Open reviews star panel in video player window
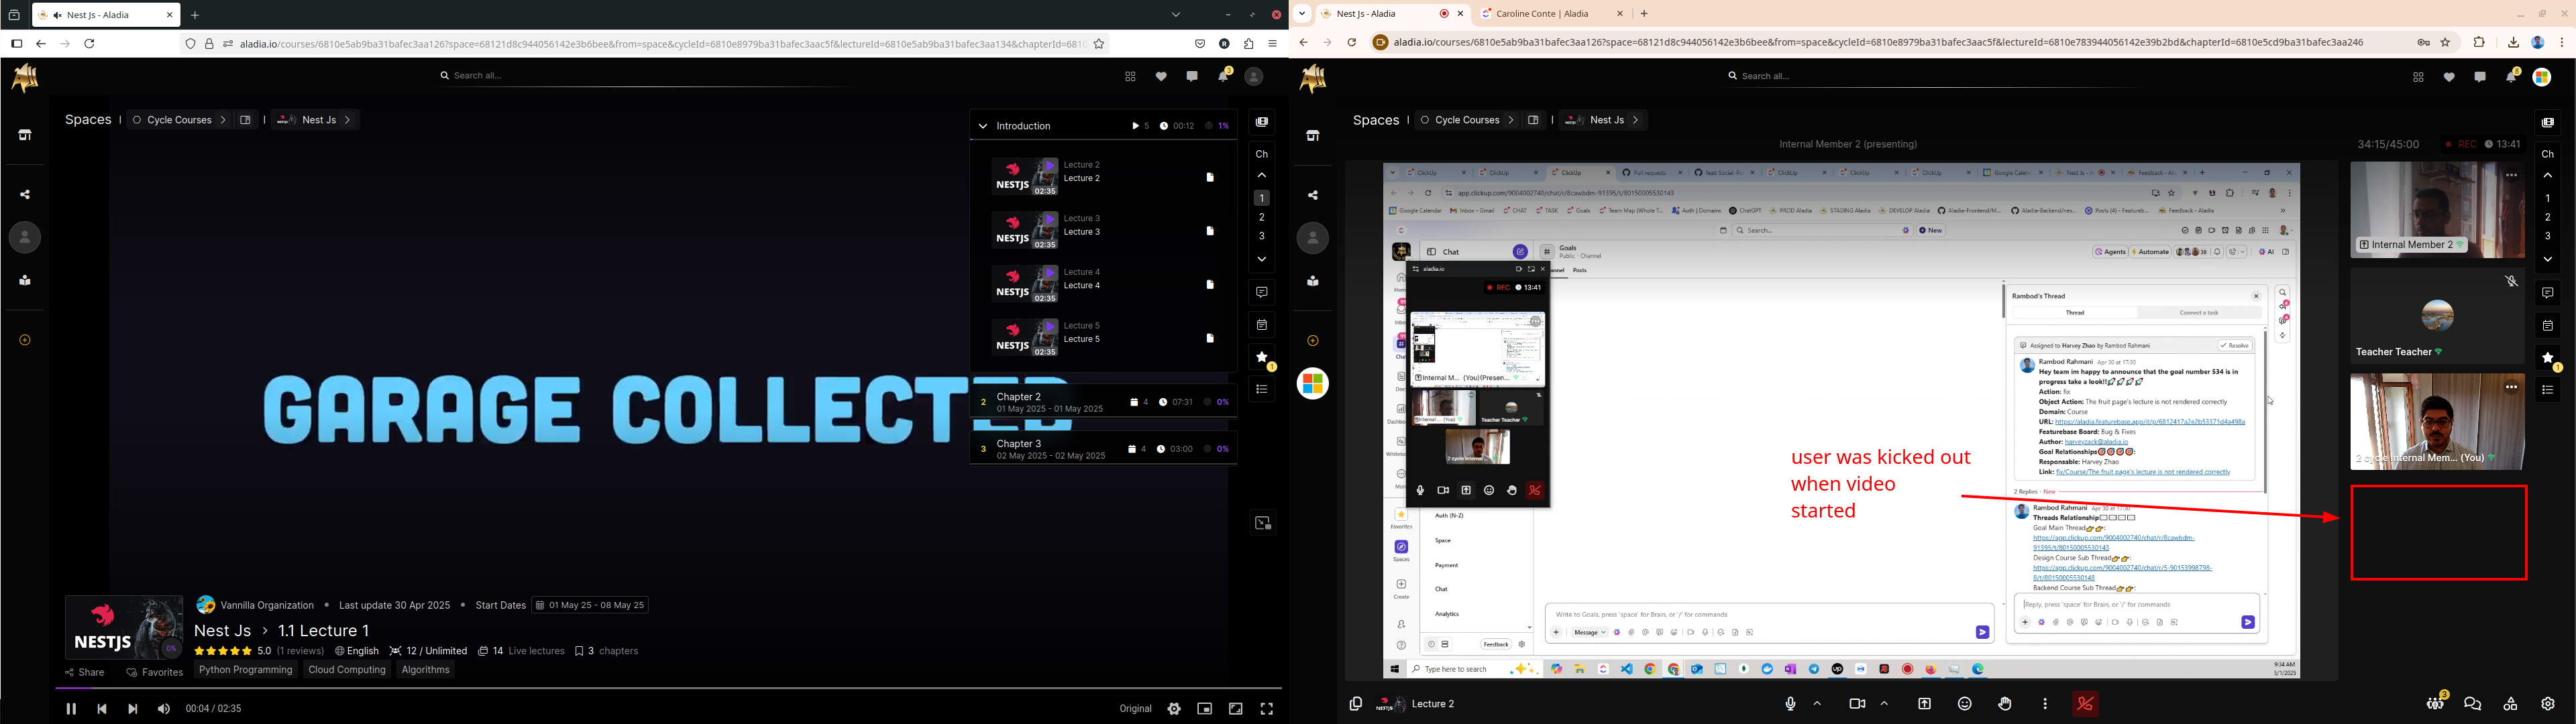 point(1262,357)
